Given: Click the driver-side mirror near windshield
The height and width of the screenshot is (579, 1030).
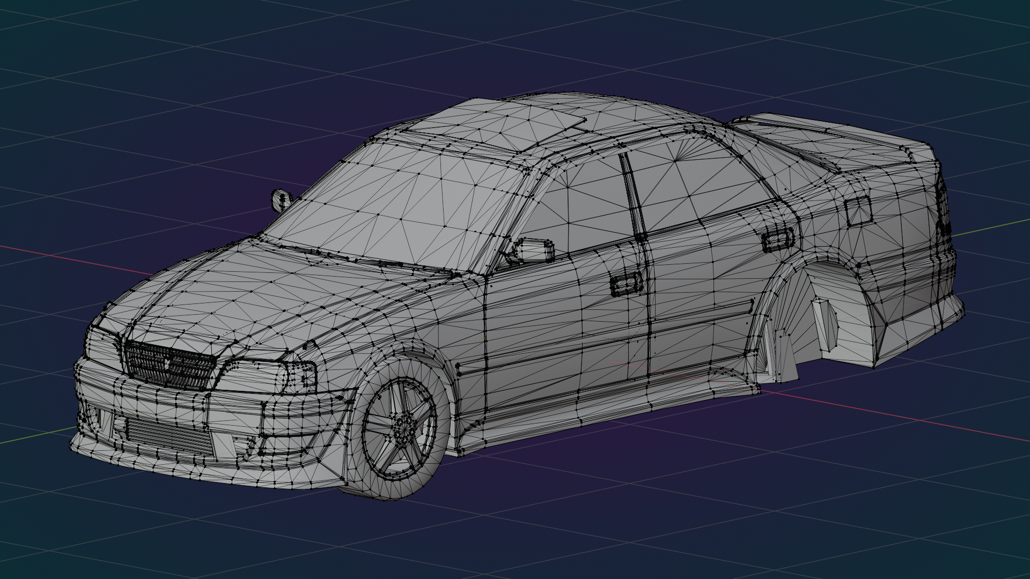Looking at the screenshot, I should click(280, 201).
